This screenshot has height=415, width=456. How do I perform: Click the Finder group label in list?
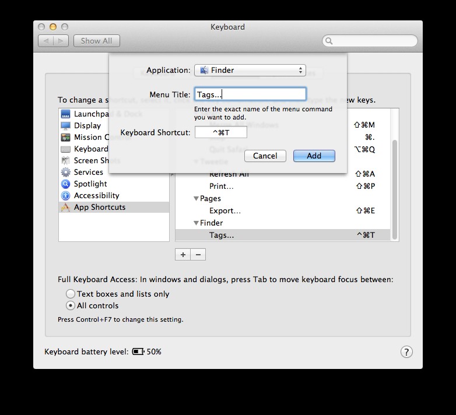click(212, 223)
